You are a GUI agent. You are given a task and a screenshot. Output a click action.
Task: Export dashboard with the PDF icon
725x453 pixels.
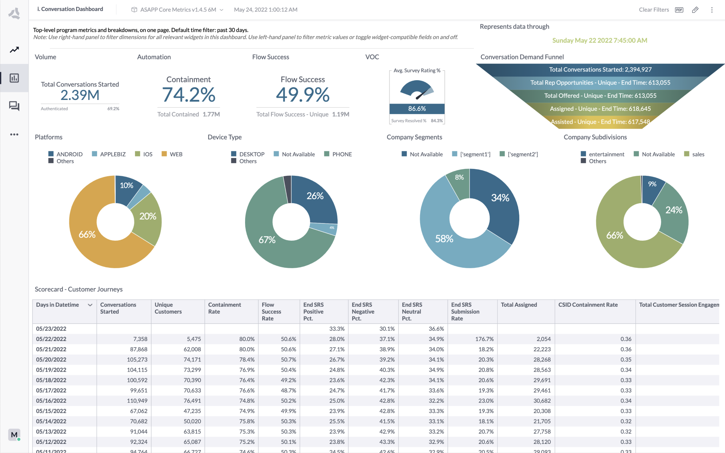(679, 10)
